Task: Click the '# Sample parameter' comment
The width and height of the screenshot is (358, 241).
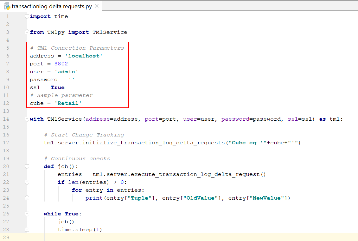Action: (61, 95)
